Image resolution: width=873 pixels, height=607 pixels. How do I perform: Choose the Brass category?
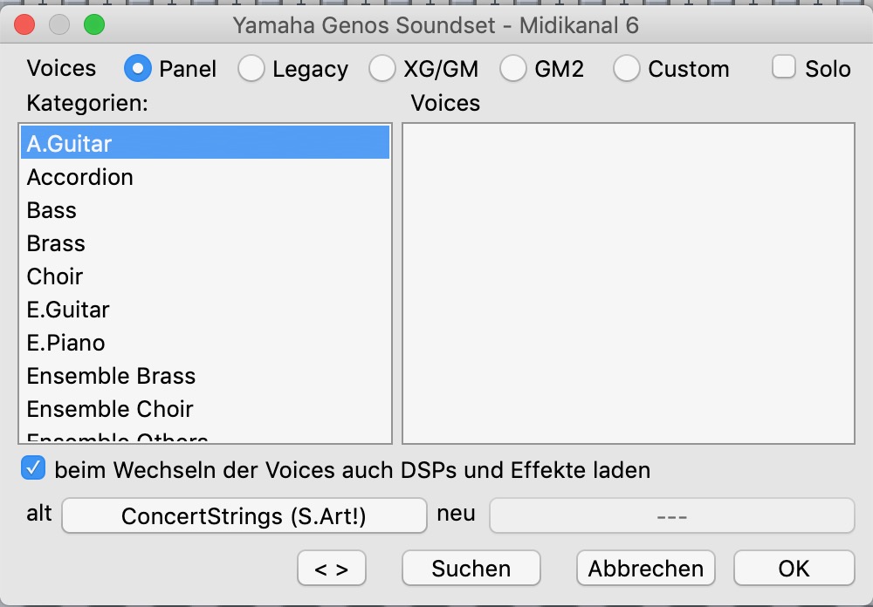pyautogui.click(x=205, y=243)
